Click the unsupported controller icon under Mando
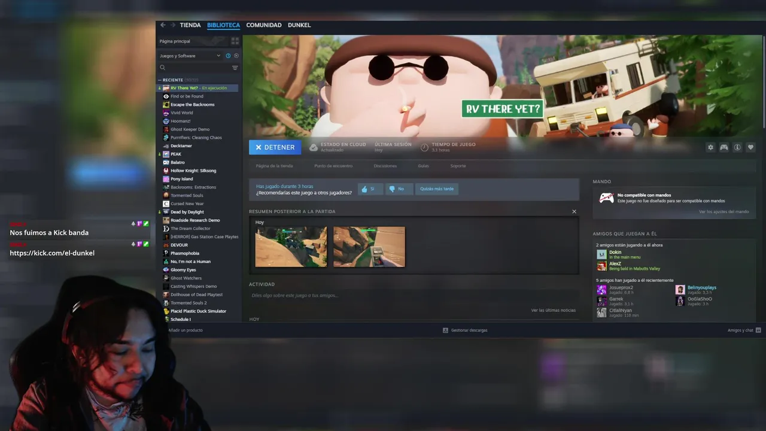766x431 pixels. click(x=606, y=198)
